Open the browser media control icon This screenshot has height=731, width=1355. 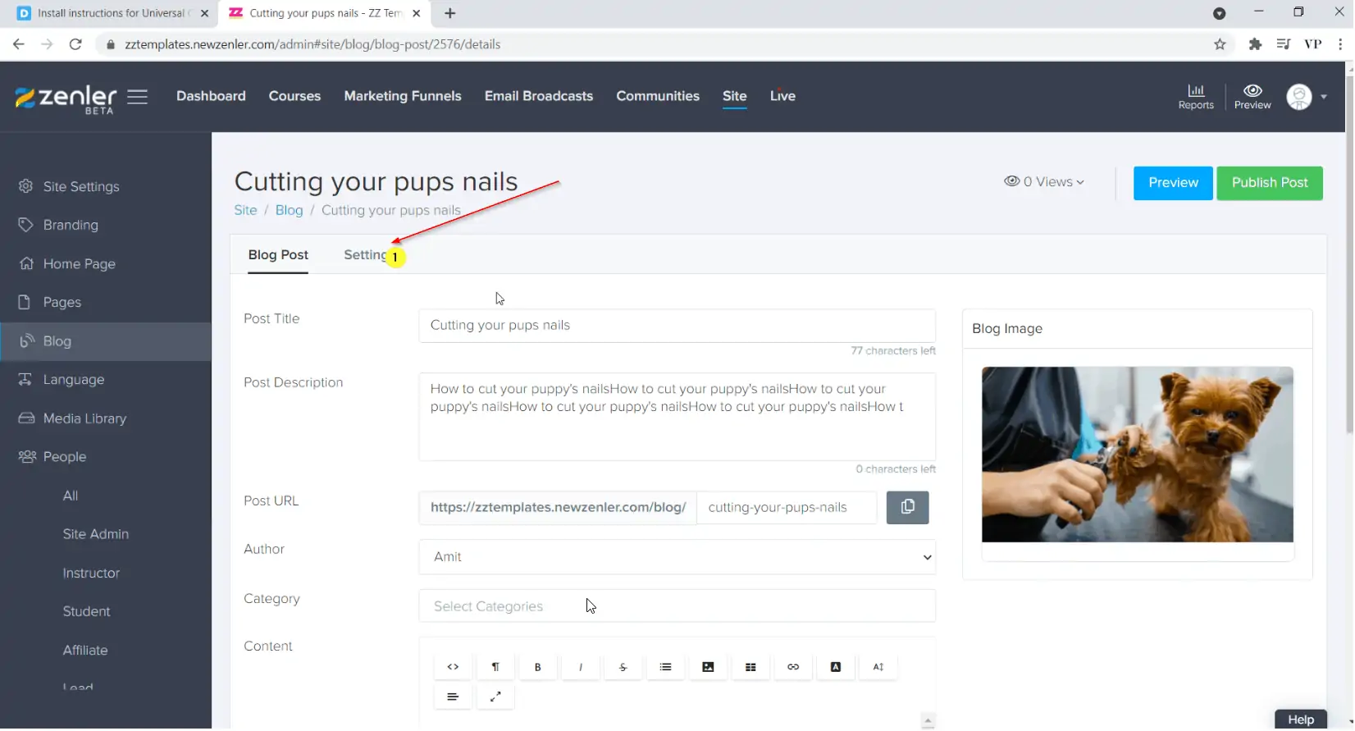(1284, 44)
